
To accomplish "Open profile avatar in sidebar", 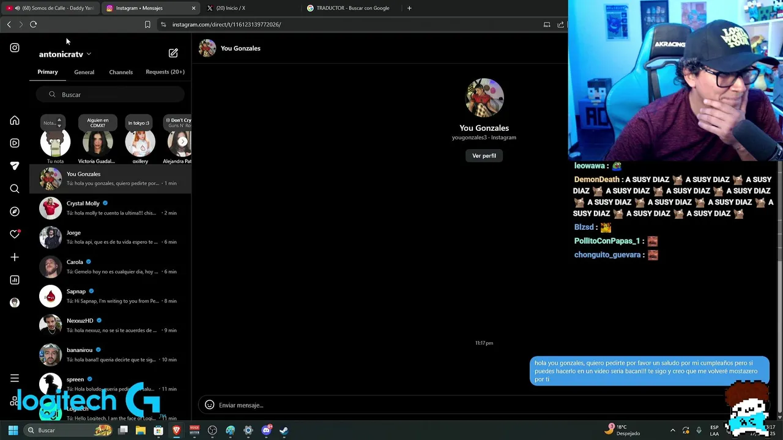I will pos(15,302).
